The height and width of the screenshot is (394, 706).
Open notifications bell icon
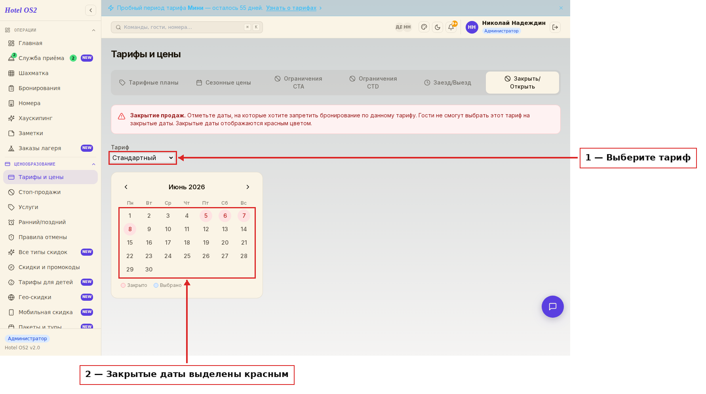point(451,27)
